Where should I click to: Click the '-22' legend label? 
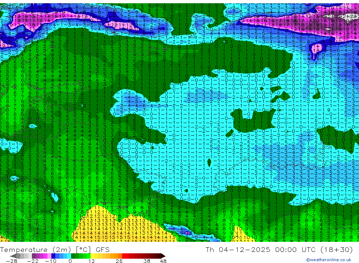click(33, 261)
